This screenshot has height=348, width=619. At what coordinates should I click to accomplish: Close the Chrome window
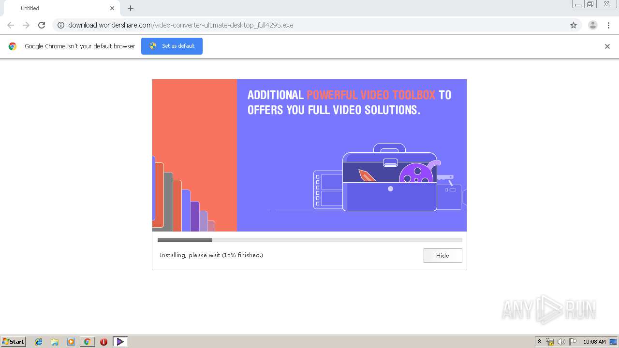pyautogui.click(x=606, y=4)
